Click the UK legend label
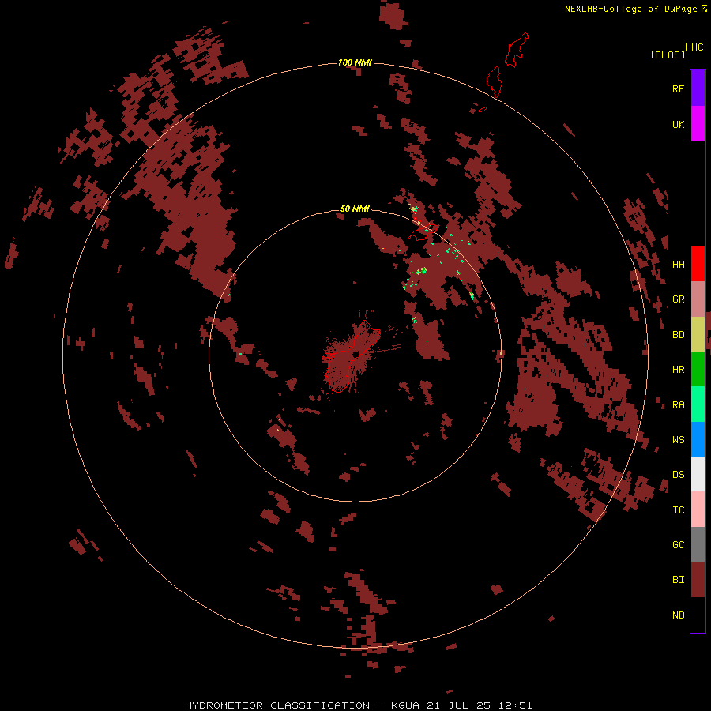This screenshot has height=711, width=711. point(678,124)
